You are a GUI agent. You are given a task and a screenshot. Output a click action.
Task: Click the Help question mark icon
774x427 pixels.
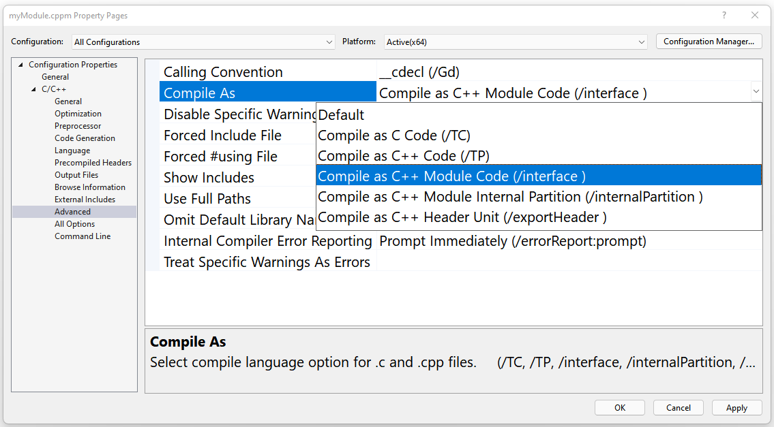click(724, 15)
